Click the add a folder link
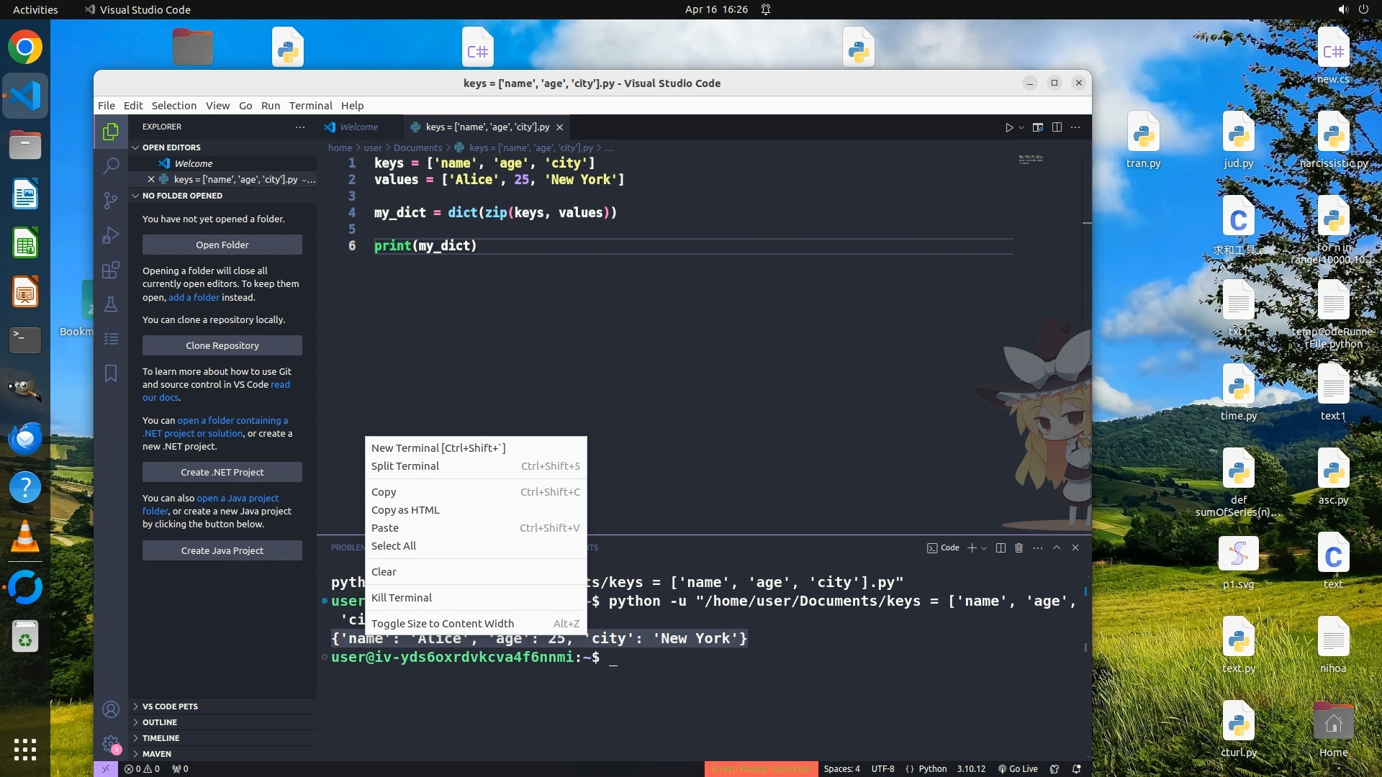This screenshot has height=777, width=1382. 194,298
